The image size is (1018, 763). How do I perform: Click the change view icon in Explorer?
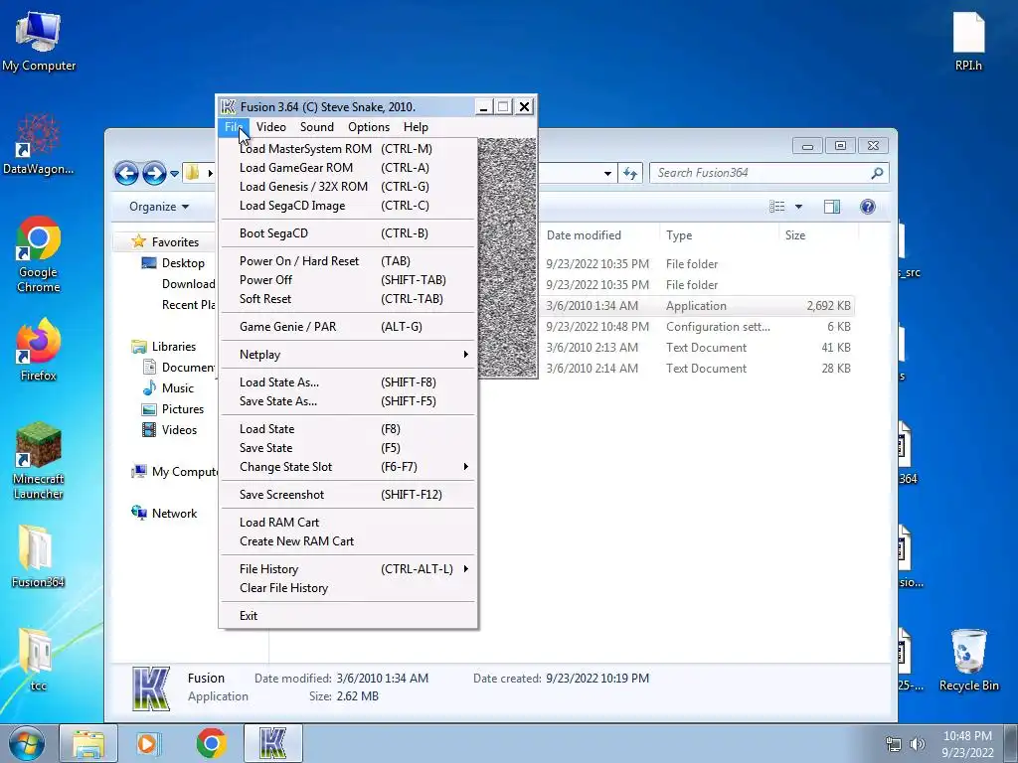pyautogui.click(x=777, y=207)
